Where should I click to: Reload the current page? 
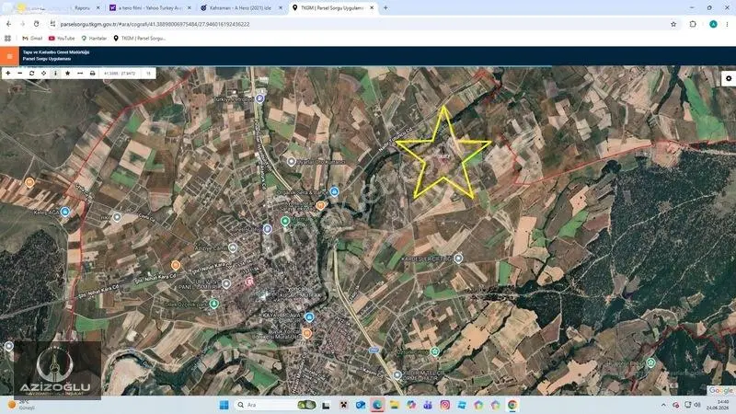pyautogui.click(x=36, y=24)
